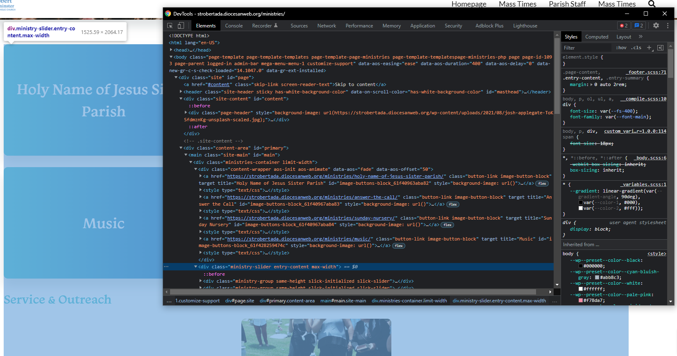
Task: Click the pale-pink #f78da7 color swatch
Action: coord(581,300)
